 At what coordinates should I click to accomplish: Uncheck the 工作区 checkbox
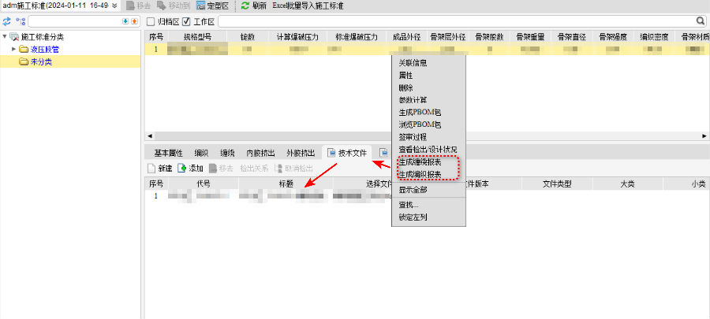pos(185,21)
